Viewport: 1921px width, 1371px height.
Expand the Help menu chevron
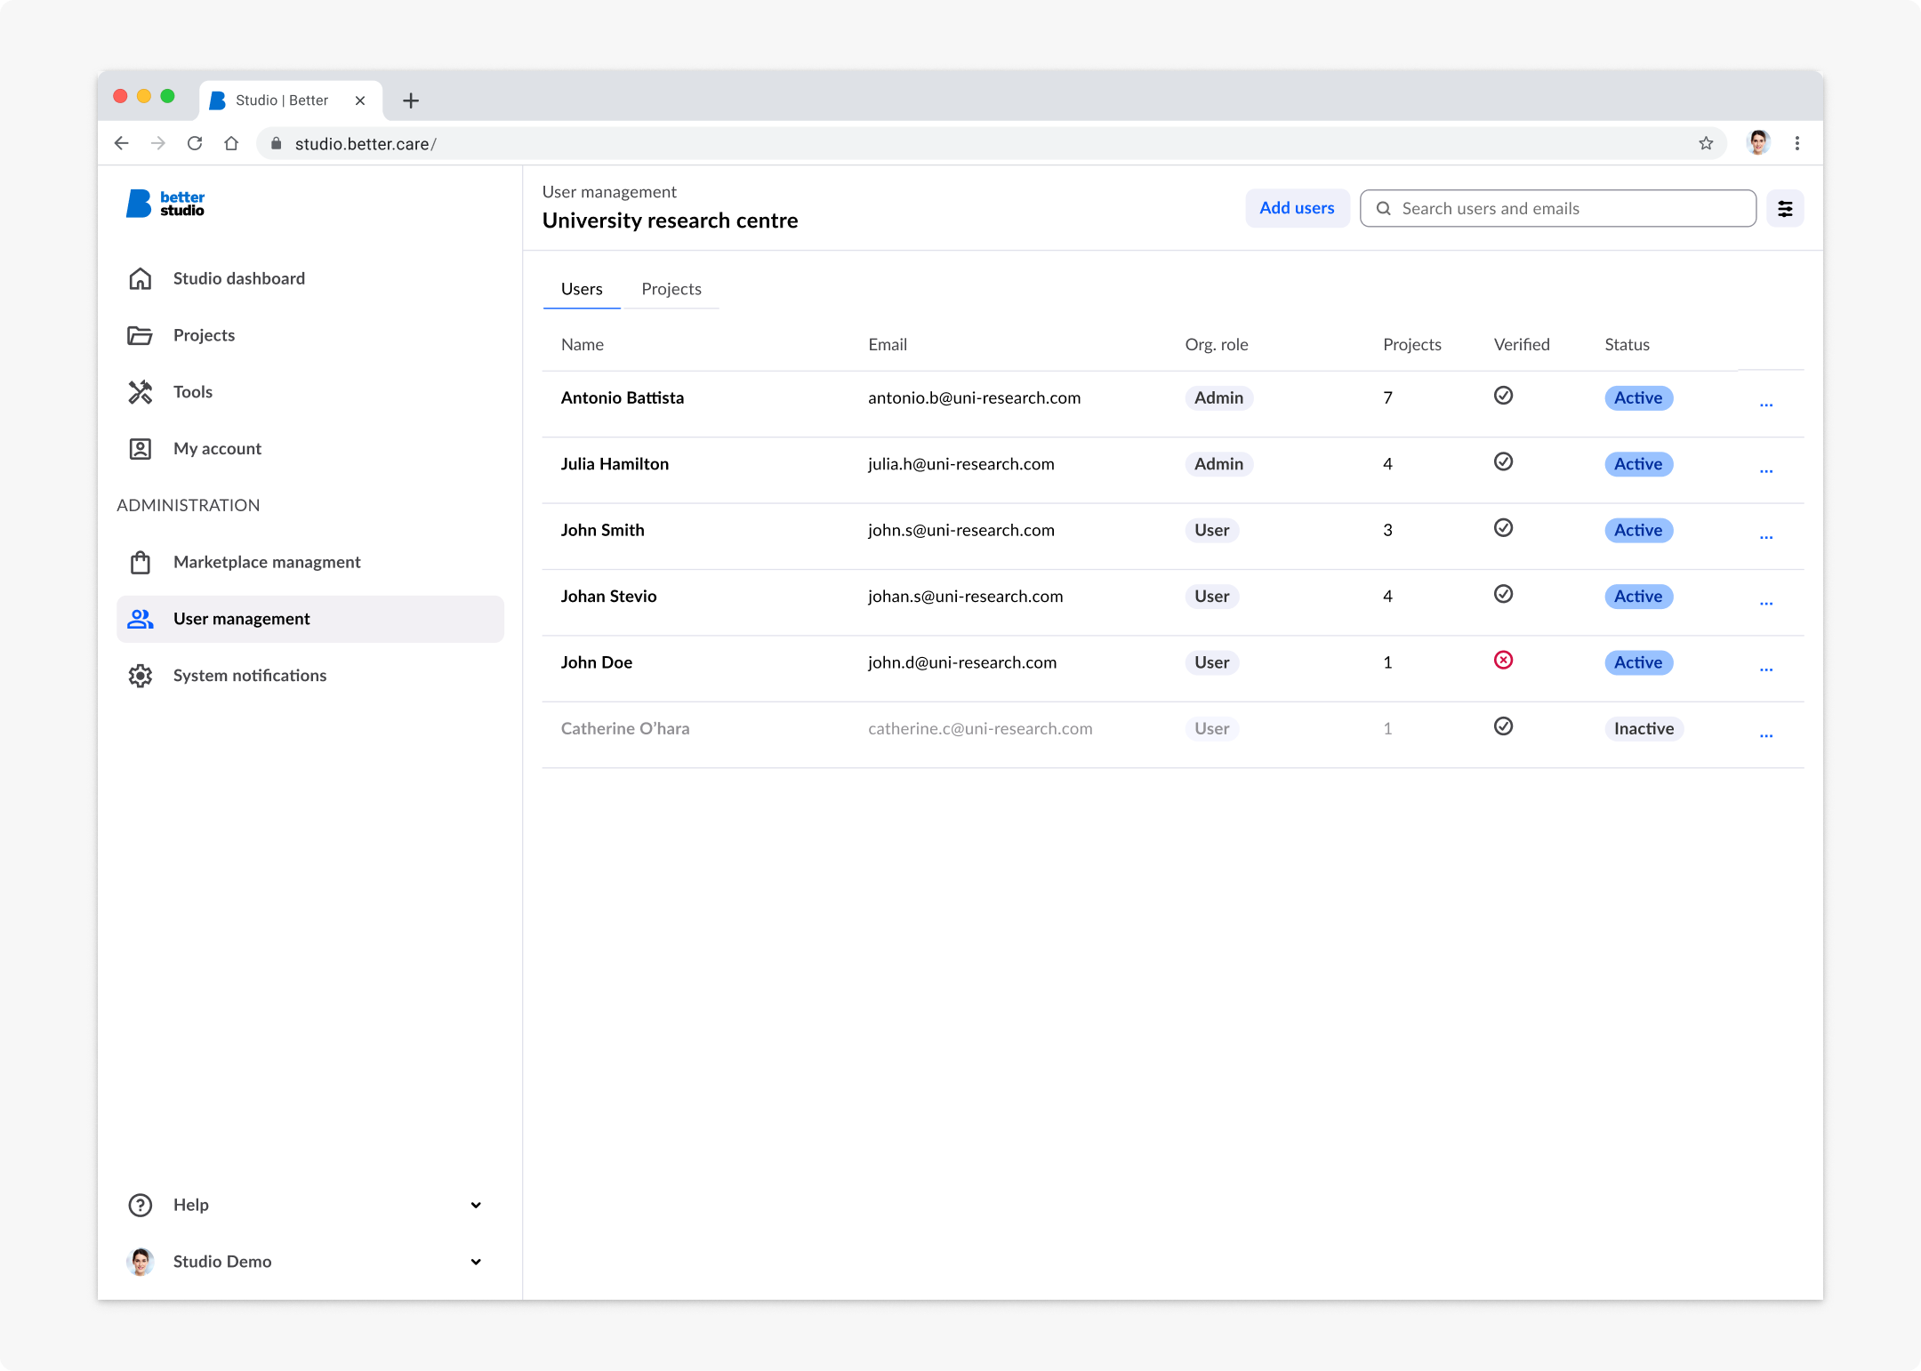click(476, 1206)
